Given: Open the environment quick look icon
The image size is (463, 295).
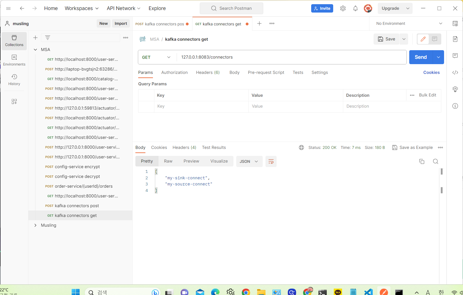Looking at the screenshot, I should coord(455,24).
